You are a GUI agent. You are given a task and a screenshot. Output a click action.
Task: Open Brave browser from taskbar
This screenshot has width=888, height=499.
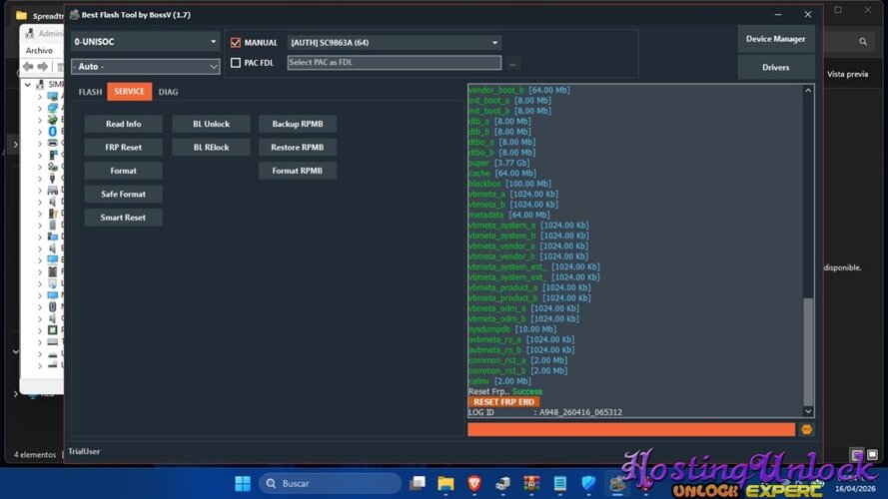(x=474, y=483)
